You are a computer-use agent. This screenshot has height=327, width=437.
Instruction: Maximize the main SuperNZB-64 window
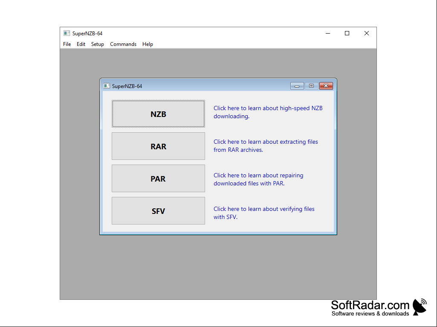[347, 33]
